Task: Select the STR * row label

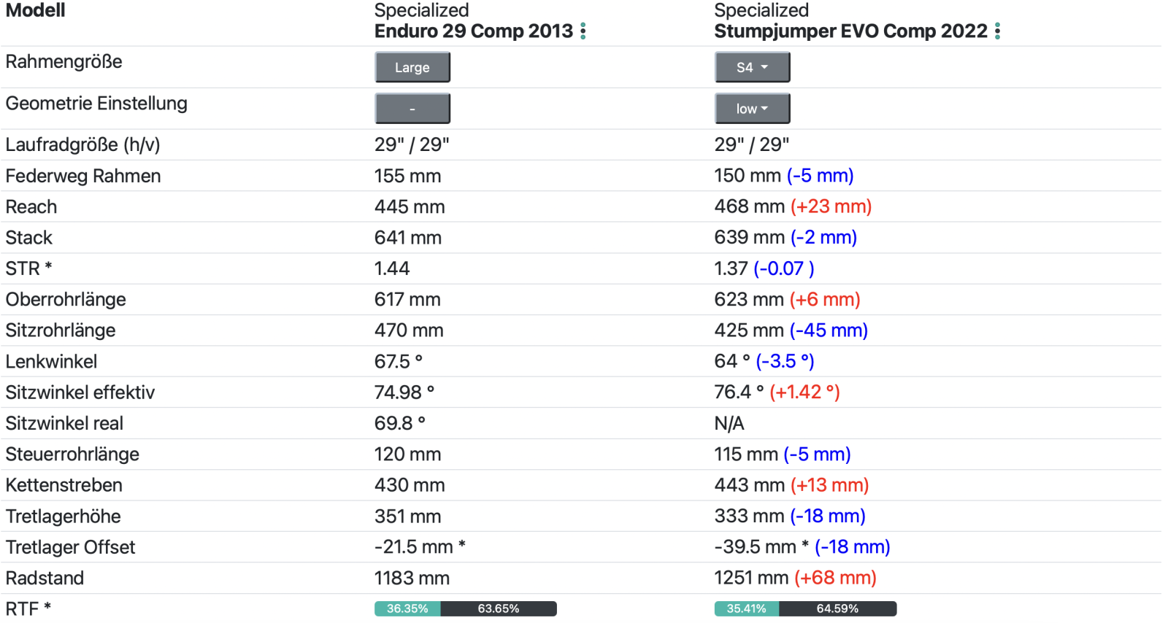Action: tap(28, 268)
